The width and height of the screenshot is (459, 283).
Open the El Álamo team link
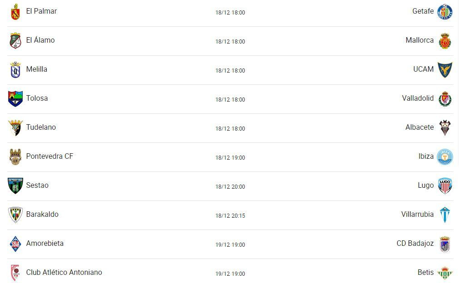(40, 40)
